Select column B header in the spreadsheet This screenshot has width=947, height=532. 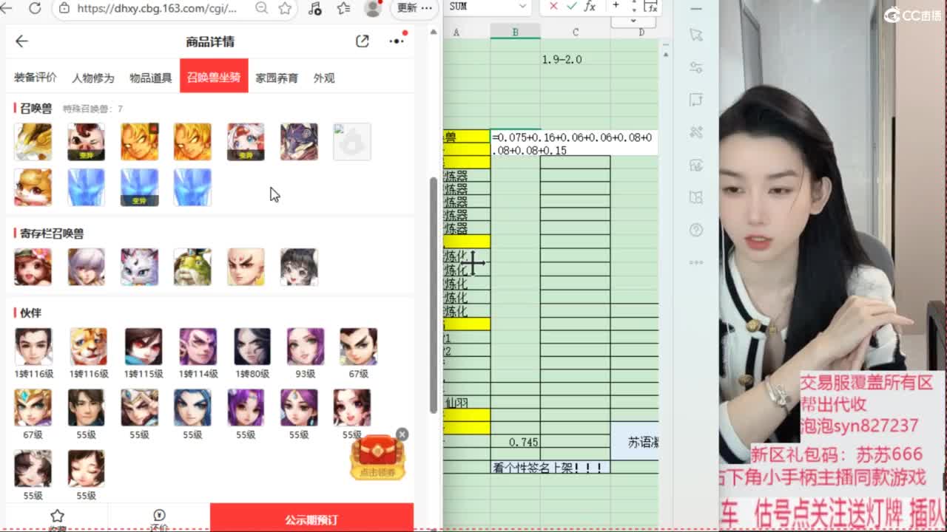coord(515,33)
